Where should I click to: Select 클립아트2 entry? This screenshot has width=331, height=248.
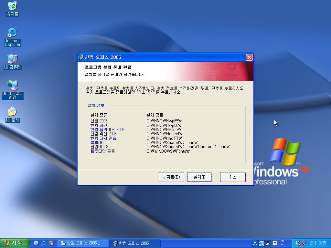[x=99, y=147]
